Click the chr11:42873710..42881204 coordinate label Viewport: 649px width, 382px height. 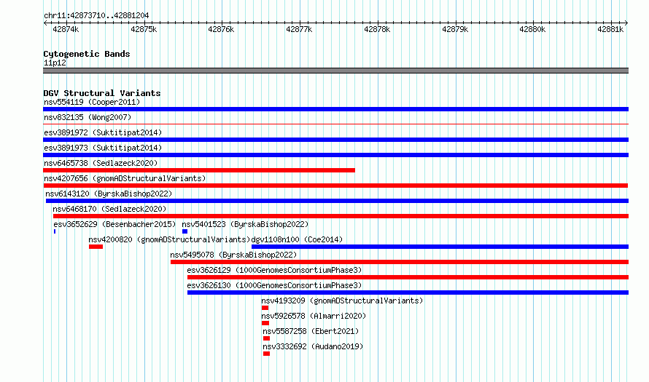coord(96,16)
